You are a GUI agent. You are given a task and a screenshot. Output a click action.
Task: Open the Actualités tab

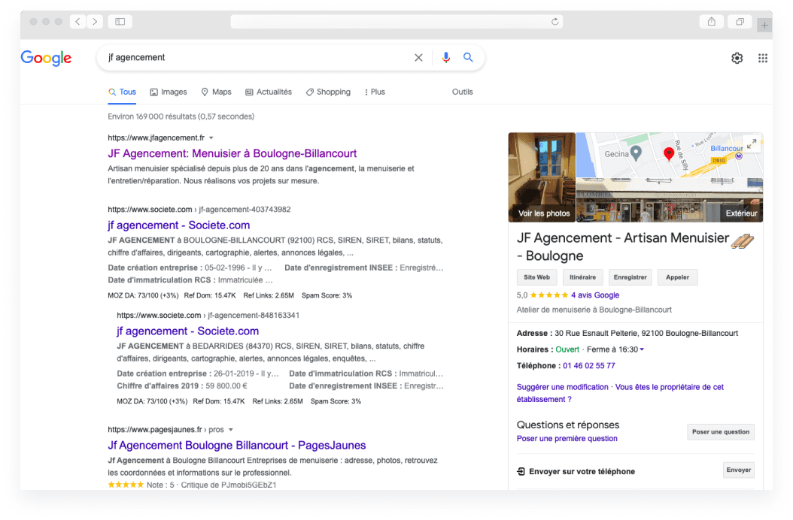click(x=269, y=92)
